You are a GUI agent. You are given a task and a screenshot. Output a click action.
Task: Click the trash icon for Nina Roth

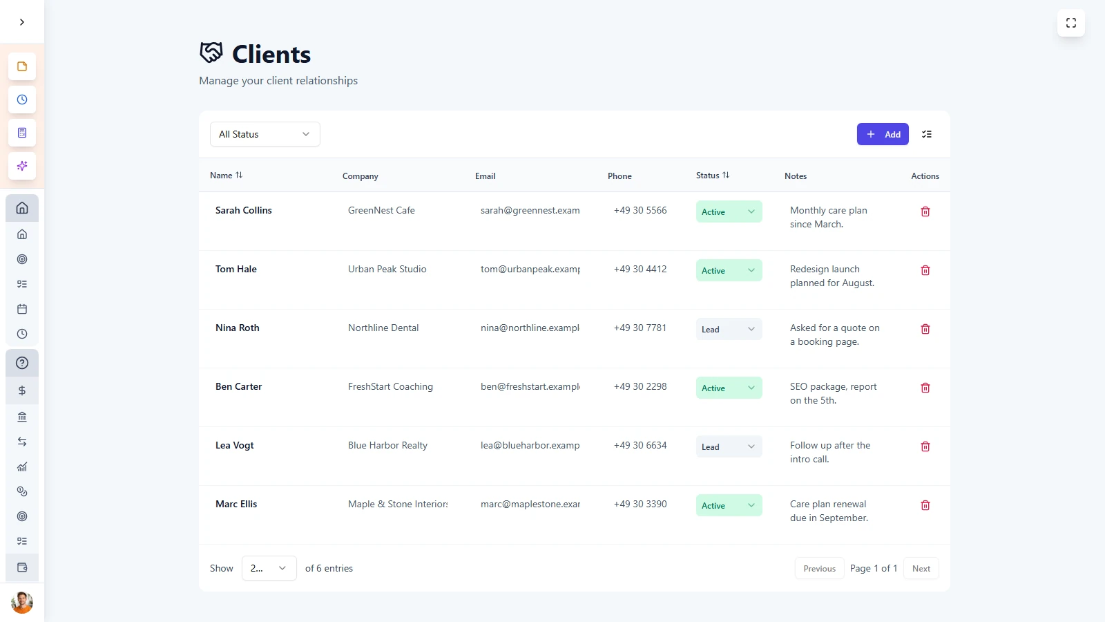coord(925,329)
